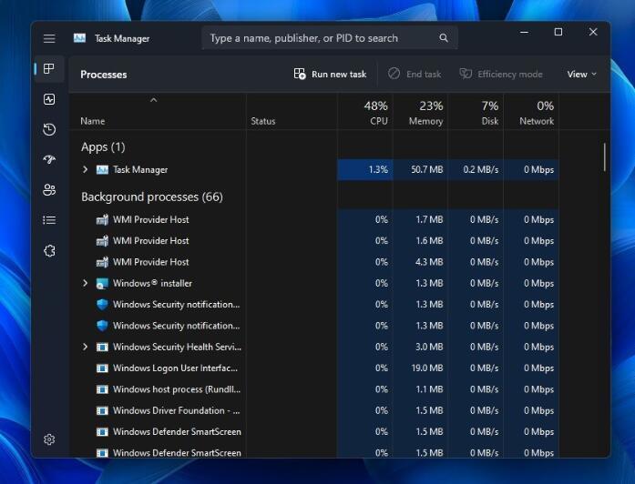Click the 4.3 MB memory value
The width and height of the screenshot is (635, 484).
429,262
